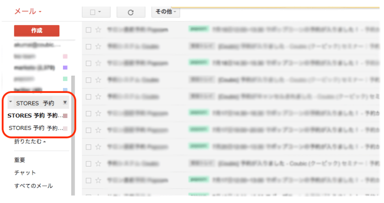Click the blurred account email address in the sidebar
Image resolution: width=384 pixels, height=203 pixels.
pyautogui.click(x=37, y=45)
